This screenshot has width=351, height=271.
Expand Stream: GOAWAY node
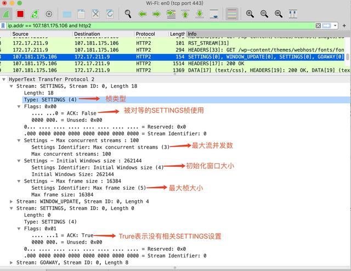tap(11, 262)
